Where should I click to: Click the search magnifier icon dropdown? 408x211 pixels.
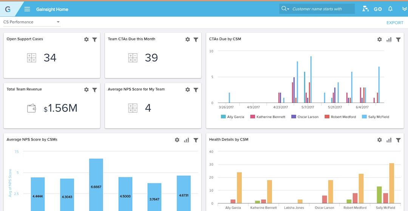pyautogui.click(x=285, y=9)
